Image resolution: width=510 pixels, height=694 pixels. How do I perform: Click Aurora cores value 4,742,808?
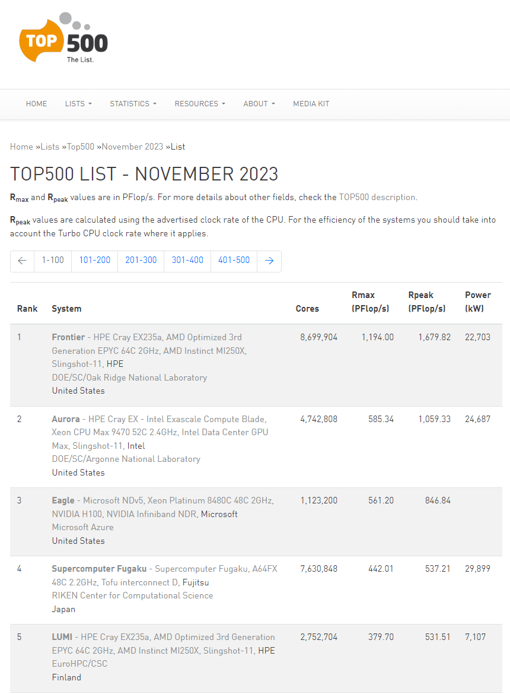[318, 419]
